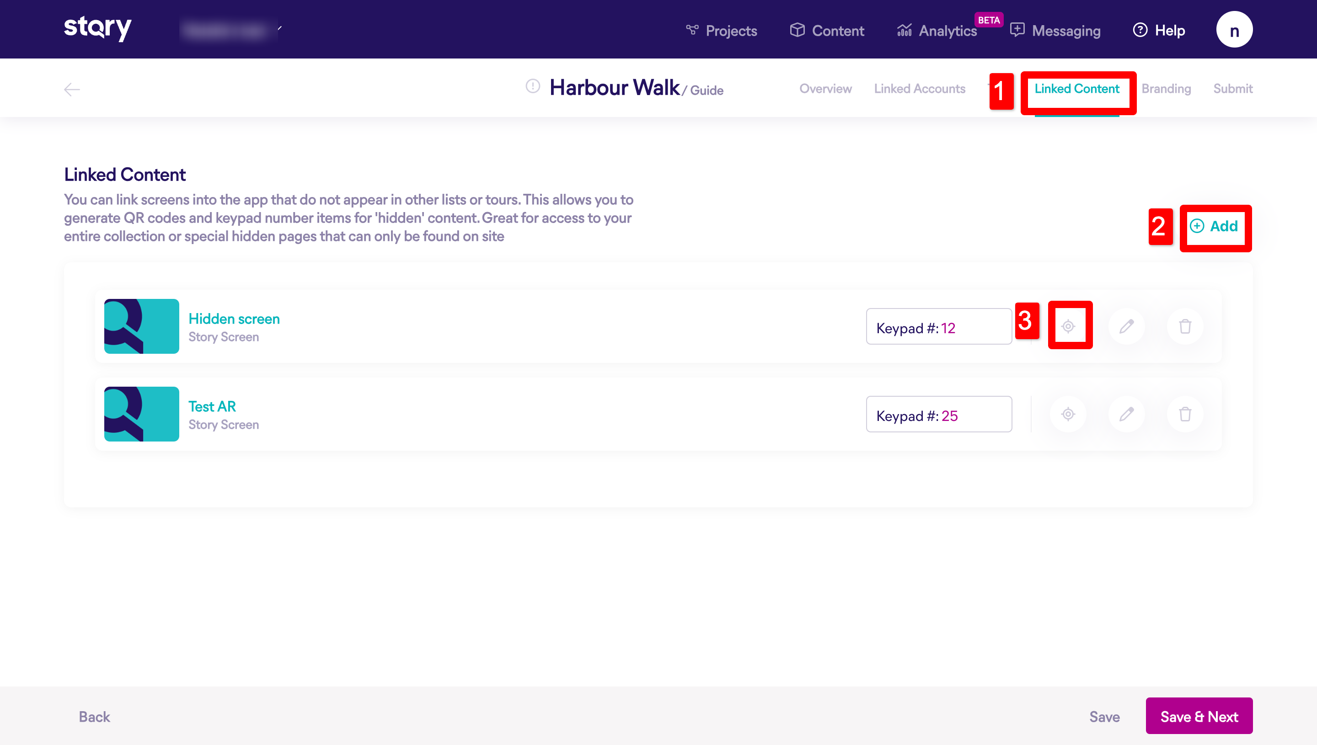The width and height of the screenshot is (1317, 745).
Task: Go to the Branding tab
Action: pyautogui.click(x=1166, y=89)
